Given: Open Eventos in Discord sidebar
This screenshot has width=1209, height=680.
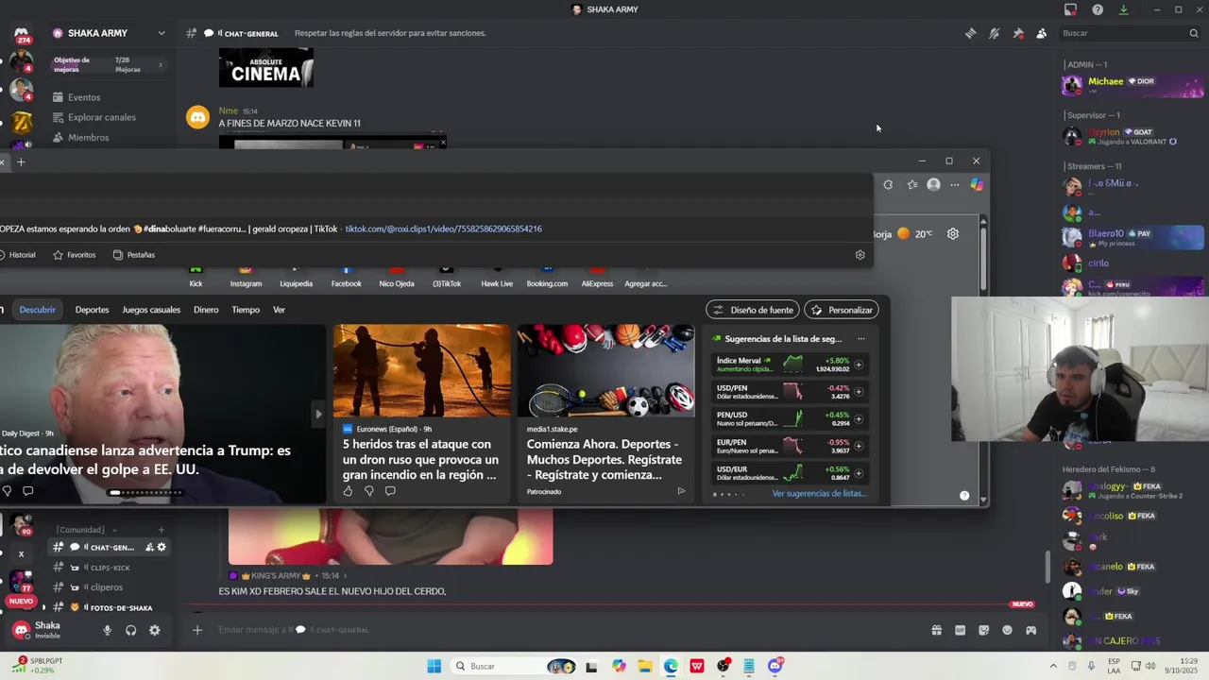Looking at the screenshot, I should tap(84, 97).
